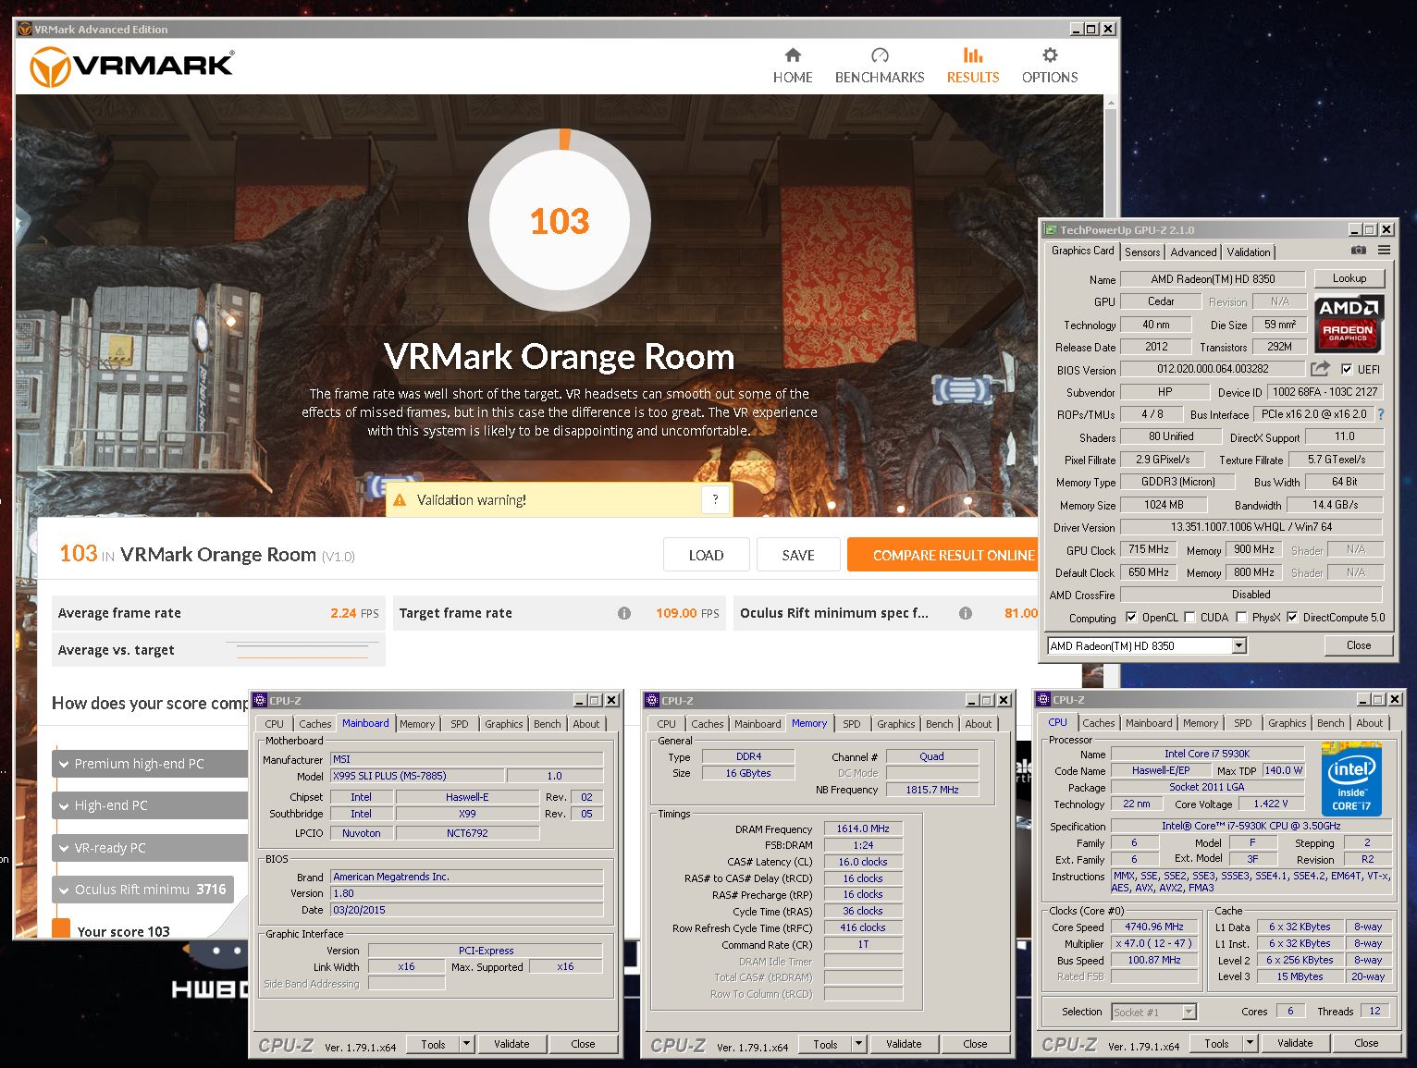Screen dimensions: 1417x1068
Task: Open GPU-Z hamburger menu icon
Action: (1384, 251)
